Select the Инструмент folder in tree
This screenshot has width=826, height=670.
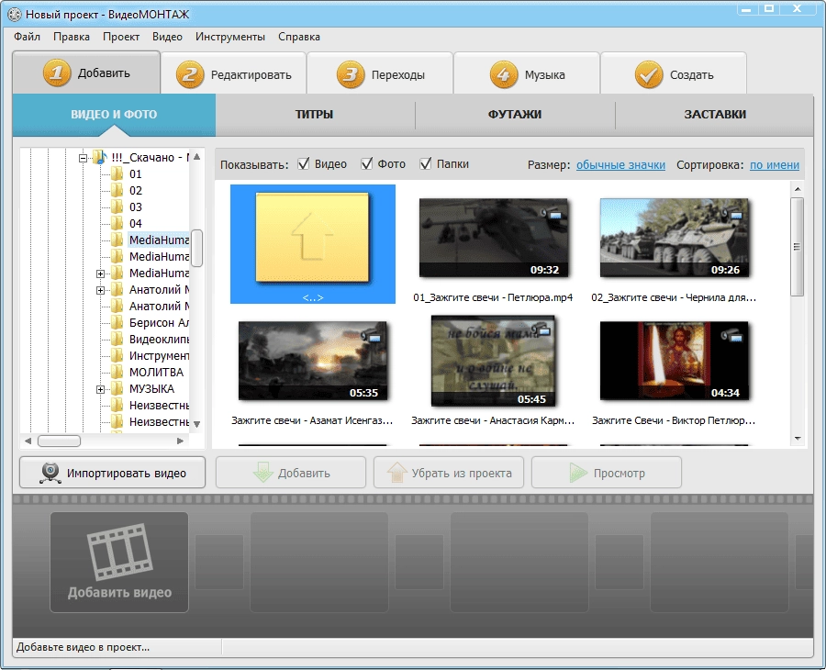[x=159, y=355]
